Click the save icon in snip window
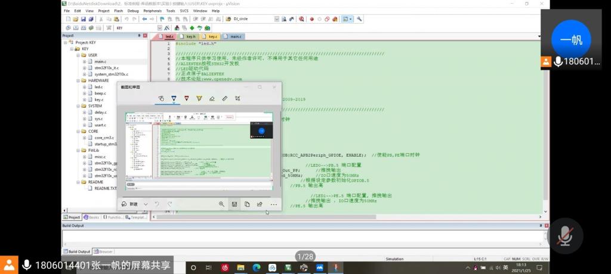 click(234, 204)
